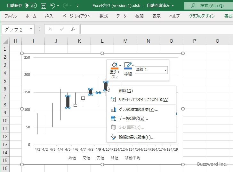Open the 校閲 tab

click(x=140, y=16)
